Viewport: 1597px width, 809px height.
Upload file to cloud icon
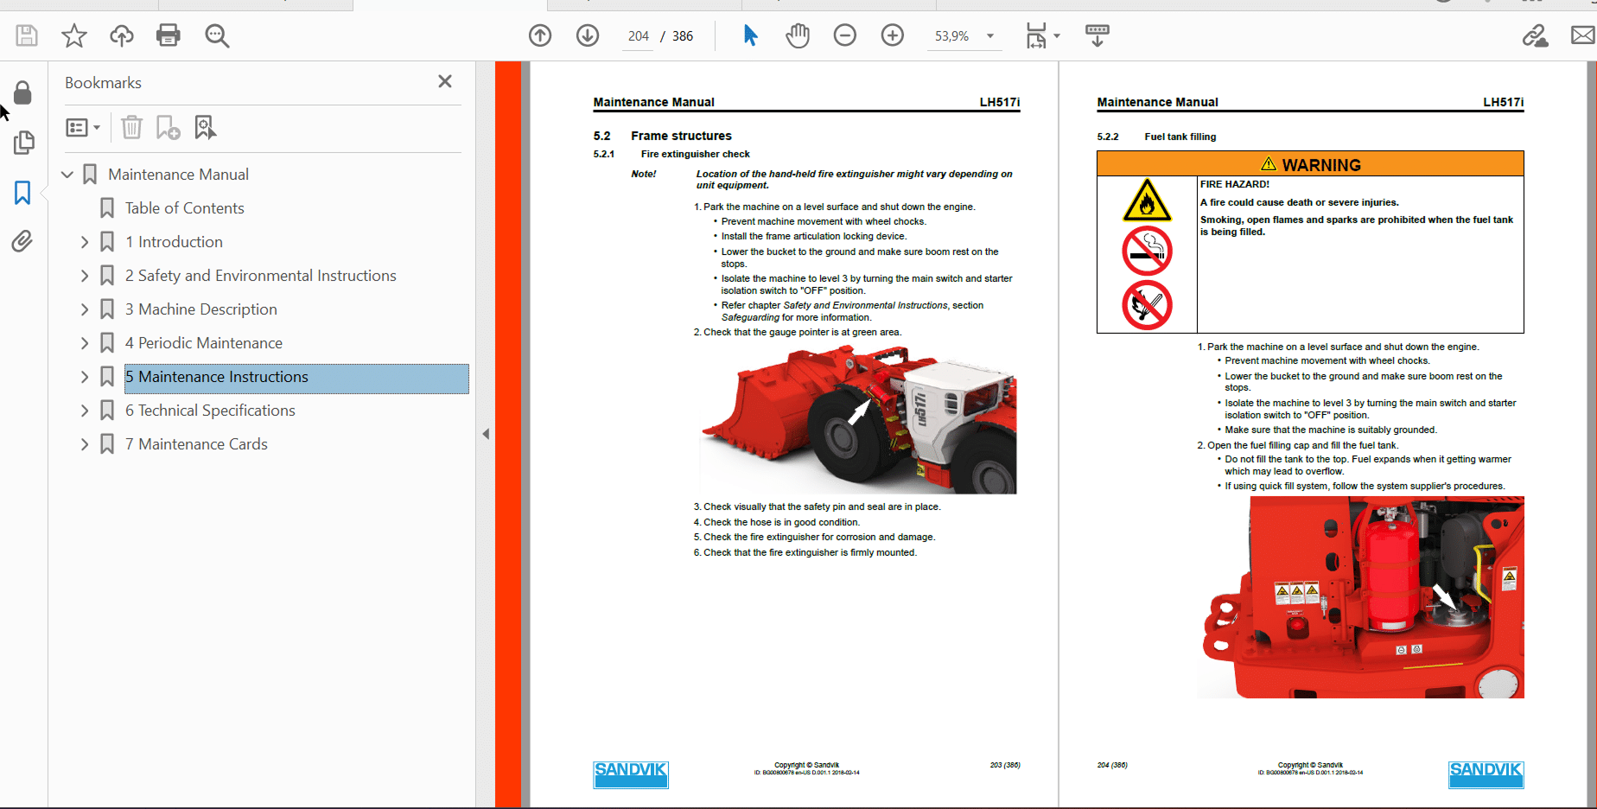point(122,35)
